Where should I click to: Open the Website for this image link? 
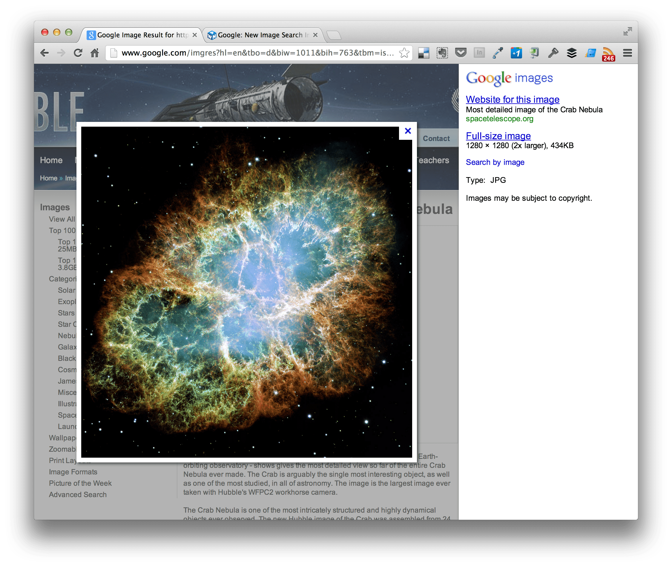coord(512,100)
